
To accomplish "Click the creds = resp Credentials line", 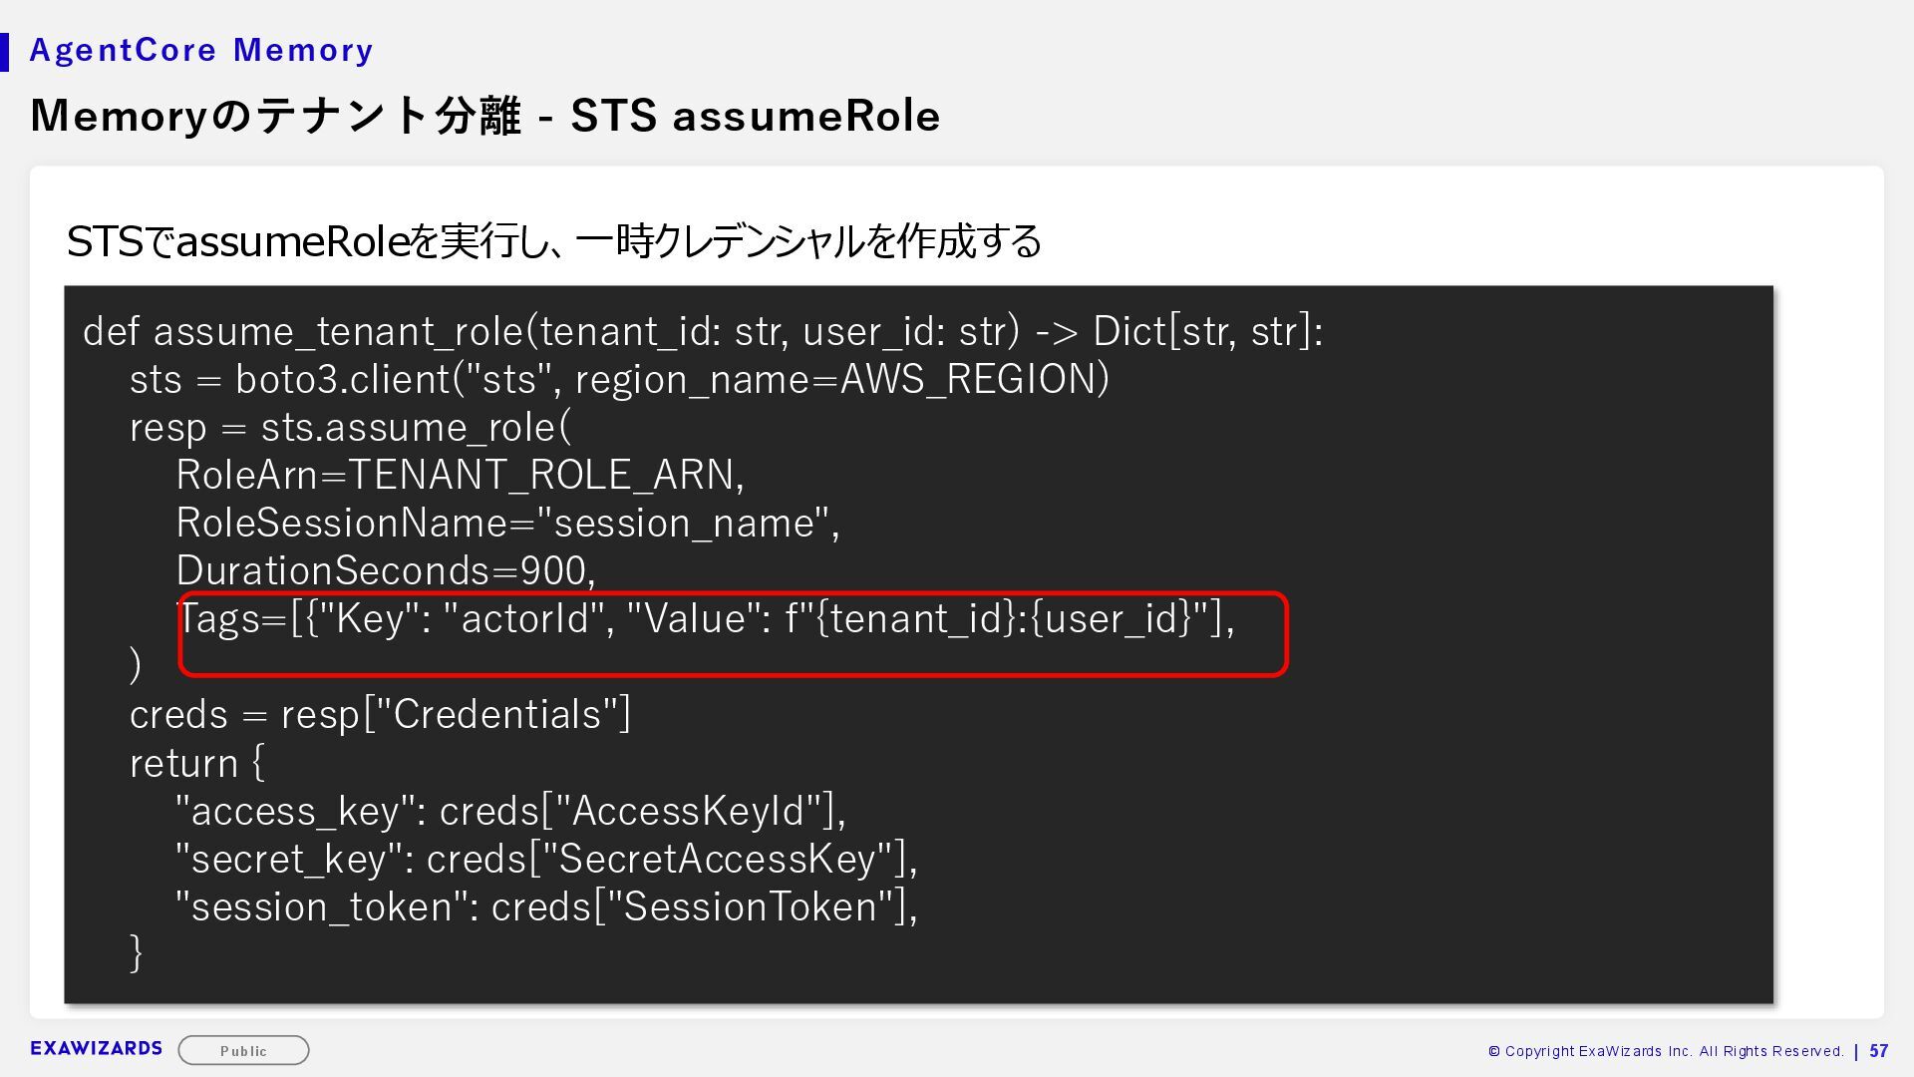I will pos(380,715).
